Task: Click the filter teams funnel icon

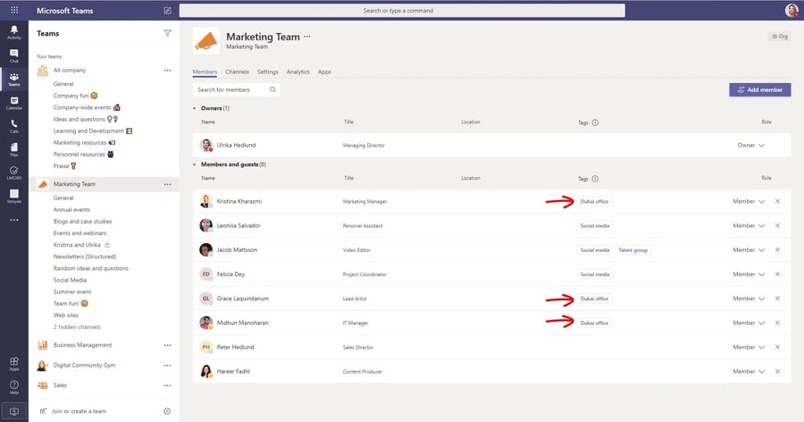Action: tap(167, 33)
